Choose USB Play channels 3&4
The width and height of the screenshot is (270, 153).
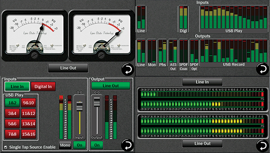click(11, 113)
